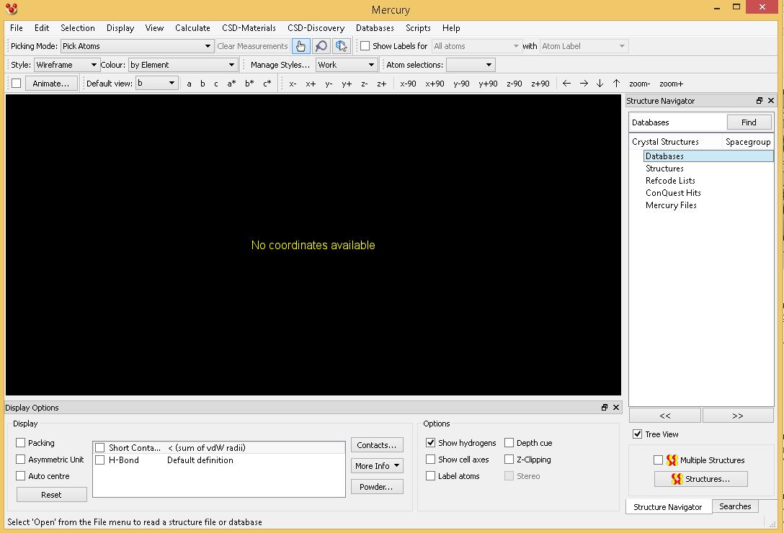Enable Show Labels for checkbox

(x=365, y=46)
